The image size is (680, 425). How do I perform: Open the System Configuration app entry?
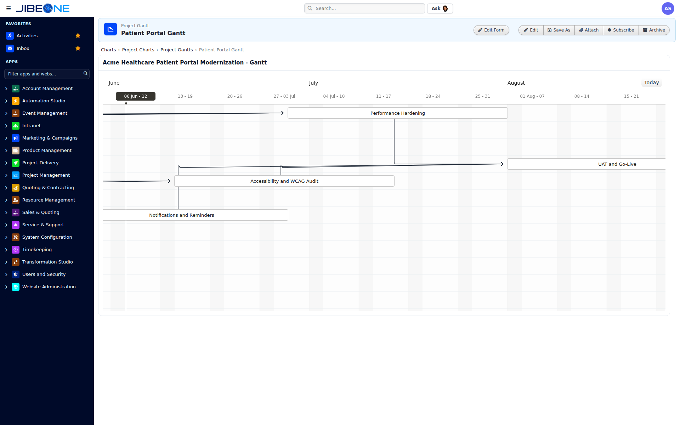tap(47, 237)
